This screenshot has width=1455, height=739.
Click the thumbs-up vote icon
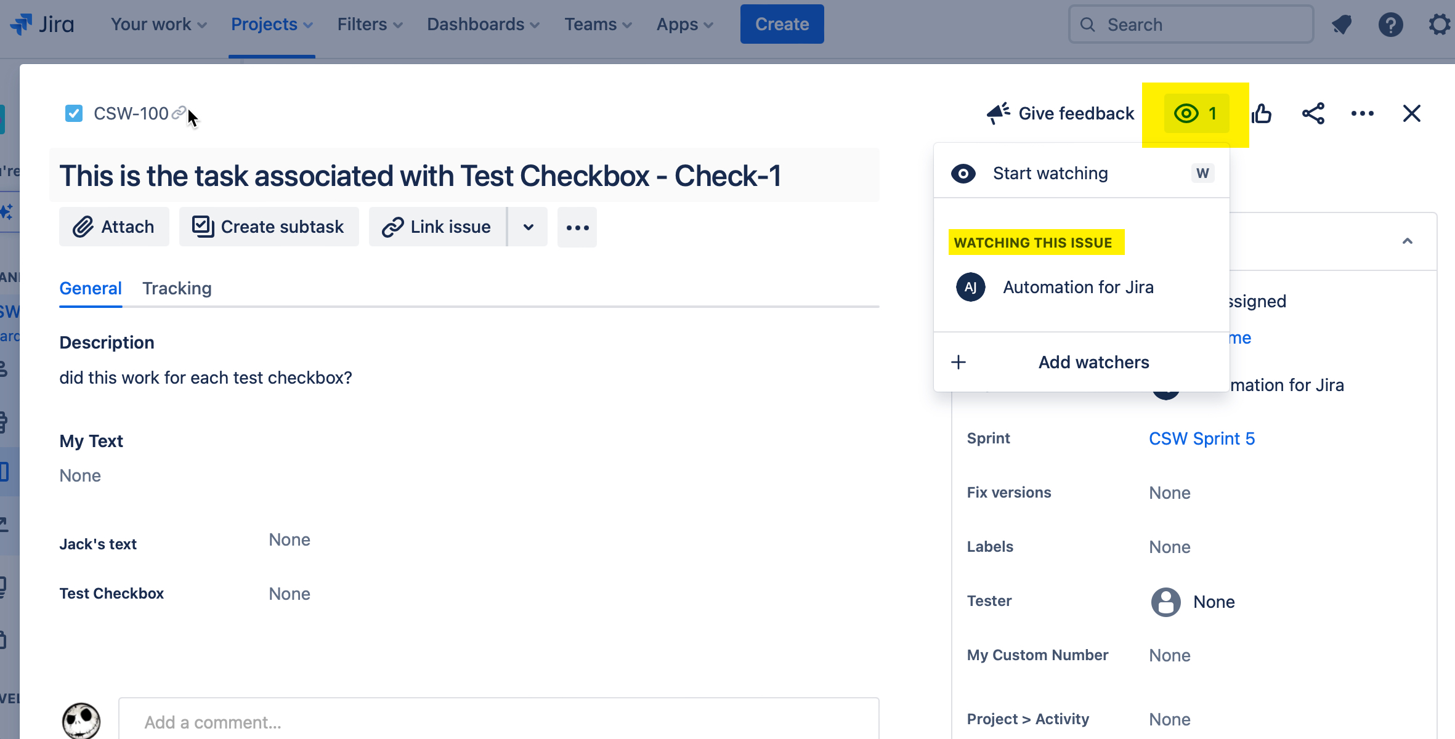pos(1262,114)
